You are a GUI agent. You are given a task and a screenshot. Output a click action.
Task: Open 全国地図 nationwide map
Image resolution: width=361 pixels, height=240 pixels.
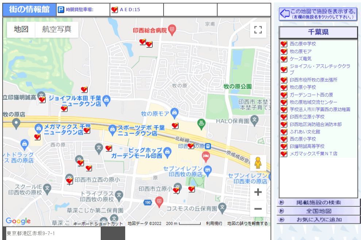[x=318, y=211]
